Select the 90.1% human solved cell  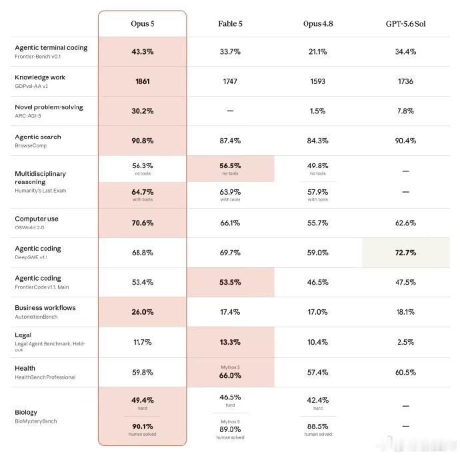click(x=143, y=429)
